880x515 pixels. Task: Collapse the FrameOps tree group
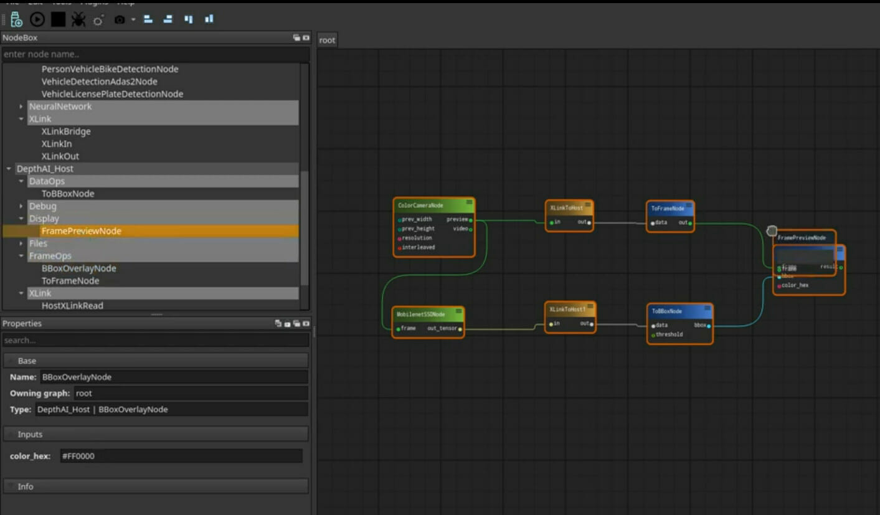[21, 256]
